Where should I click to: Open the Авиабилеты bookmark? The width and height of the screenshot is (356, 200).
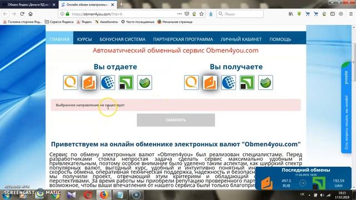pyautogui.click(x=106, y=22)
